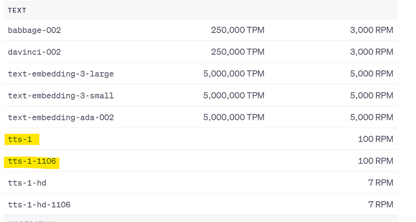
Task: Click the 3,000 RPM value for babbage-002
Action: (372, 30)
